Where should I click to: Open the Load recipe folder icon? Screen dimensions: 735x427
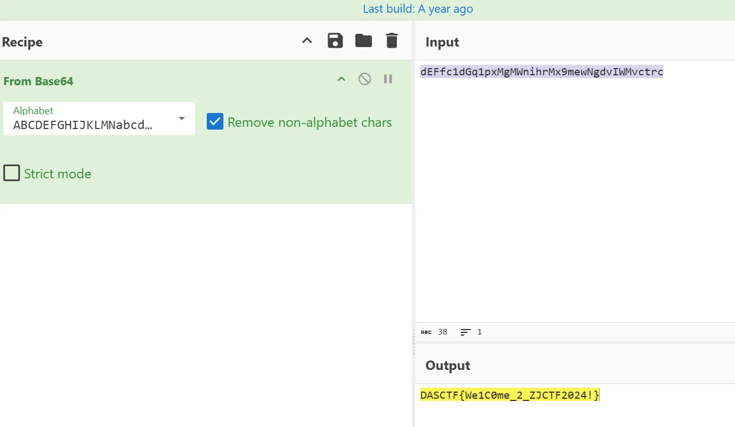tap(364, 40)
